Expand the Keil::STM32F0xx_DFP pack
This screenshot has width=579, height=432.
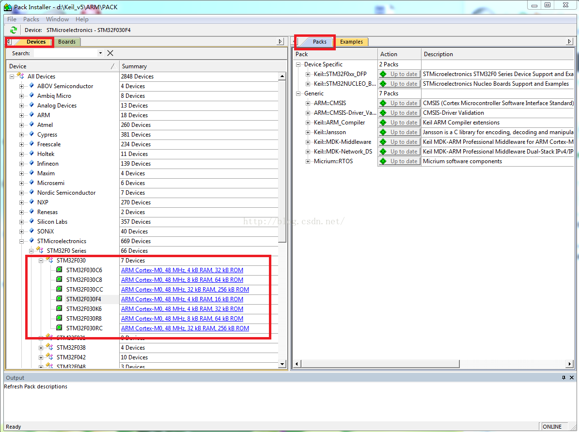click(308, 74)
